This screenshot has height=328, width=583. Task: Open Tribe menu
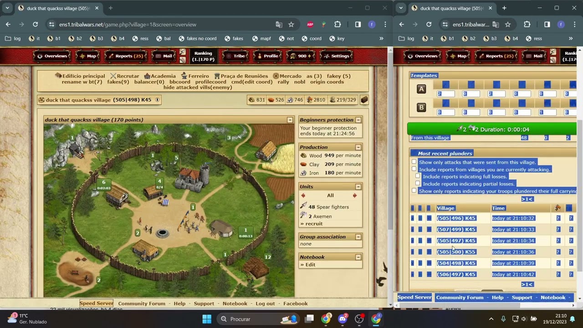235,56
